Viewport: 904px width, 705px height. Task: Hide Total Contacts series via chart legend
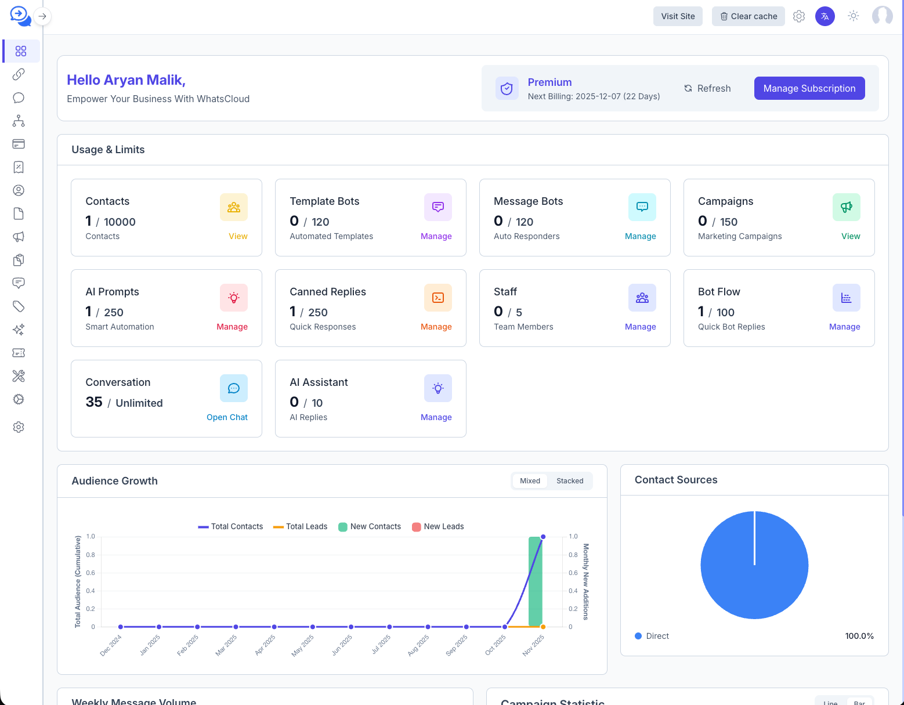230,526
